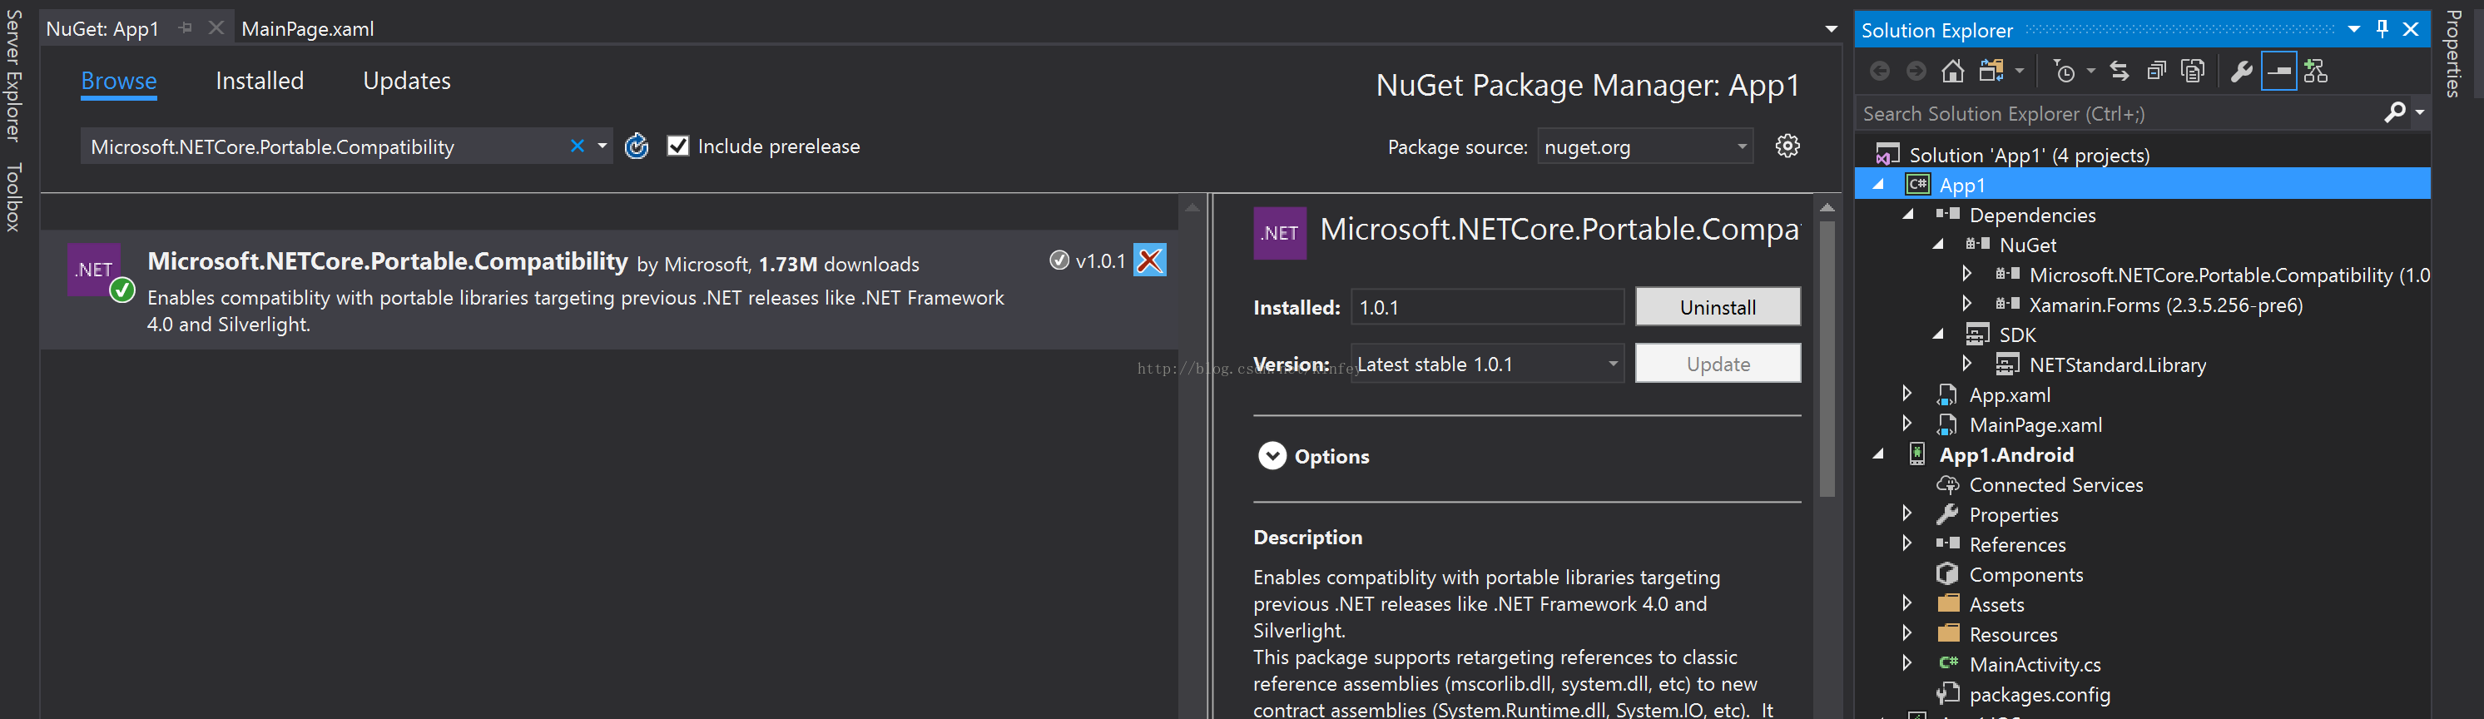The height and width of the screenshot is (719, 2484).
Task: Click the Forward arrow in Solution Explorer toolbar
Action: (1916, 72)
